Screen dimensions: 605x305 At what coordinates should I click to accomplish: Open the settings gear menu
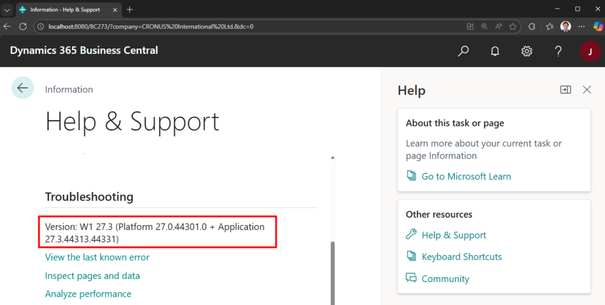(x=526, y=51)
